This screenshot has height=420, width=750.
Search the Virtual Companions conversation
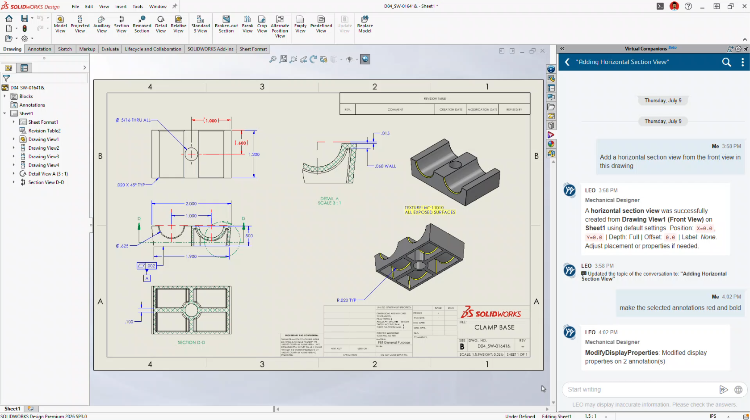[727, 62]
